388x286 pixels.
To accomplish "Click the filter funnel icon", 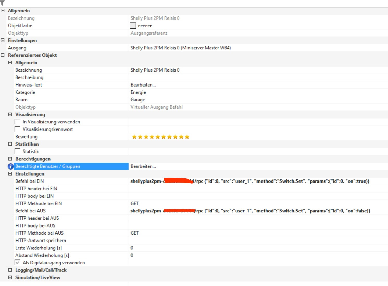I will click(x=2, y=3).
